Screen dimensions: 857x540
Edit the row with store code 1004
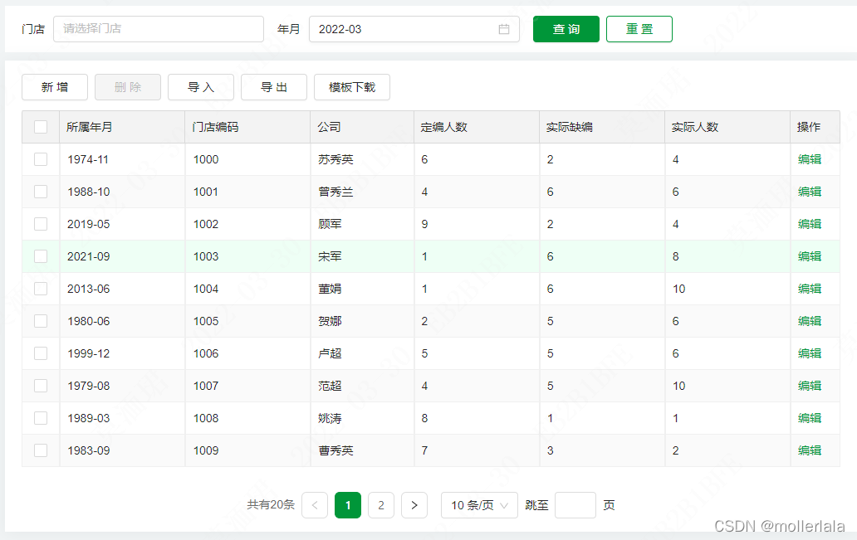coord(810,289)
